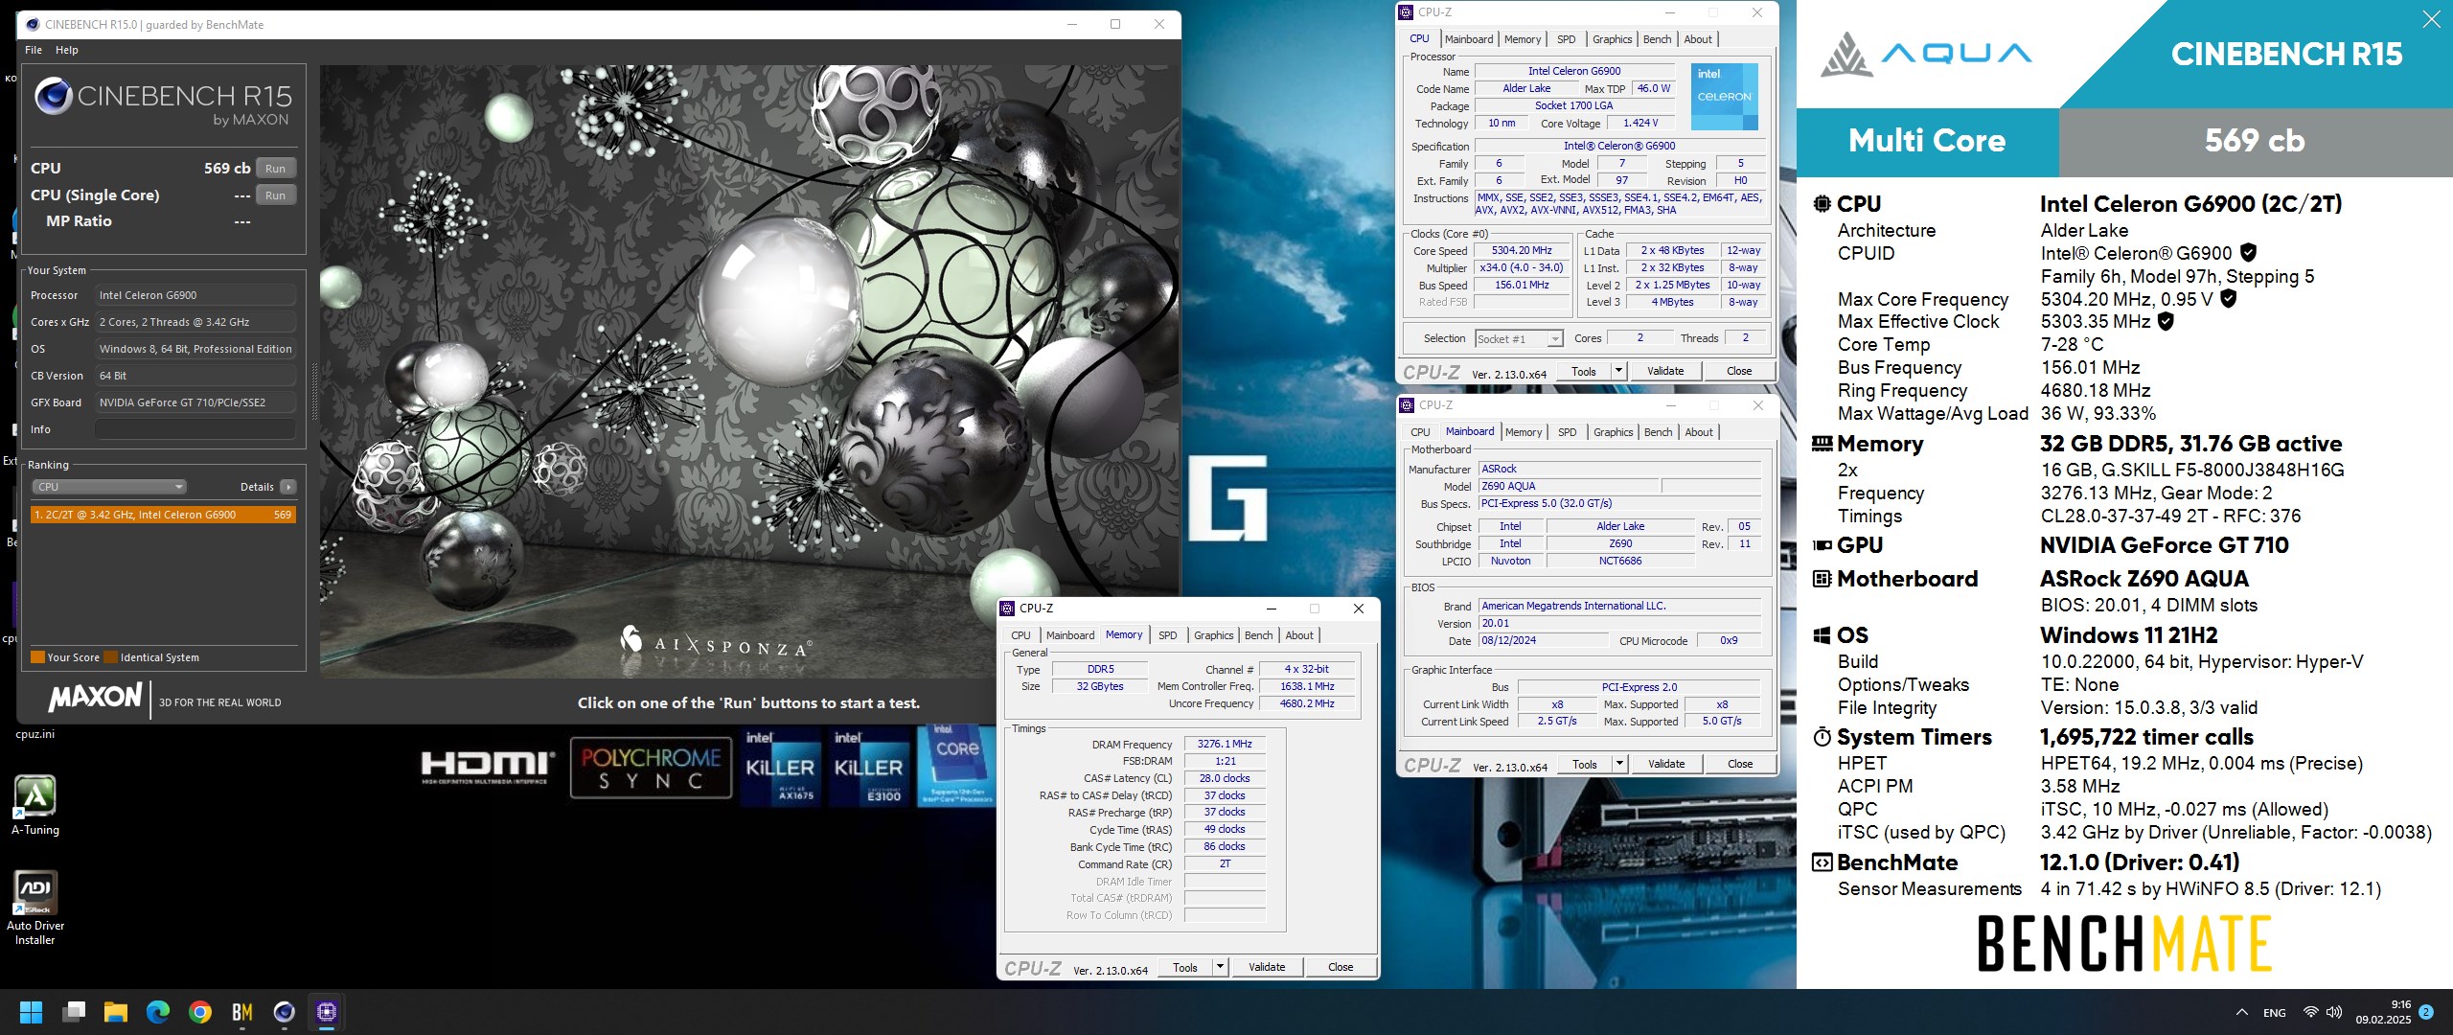Click DRAM Frequency value 3276.1 MHz
Image resolution: width=2453 pixels, height=1035 pixels.
1225,744
